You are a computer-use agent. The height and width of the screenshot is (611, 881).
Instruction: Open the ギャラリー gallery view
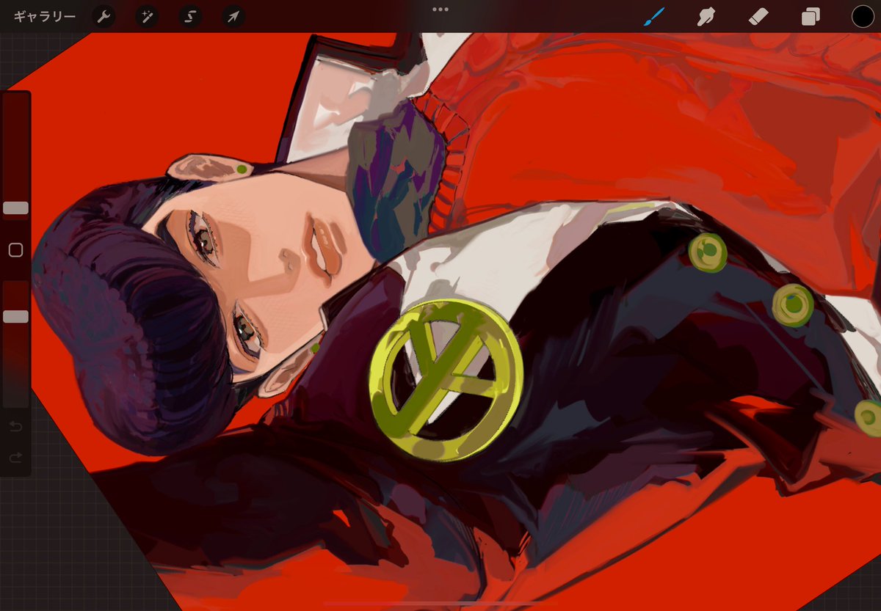pos(45,16)
